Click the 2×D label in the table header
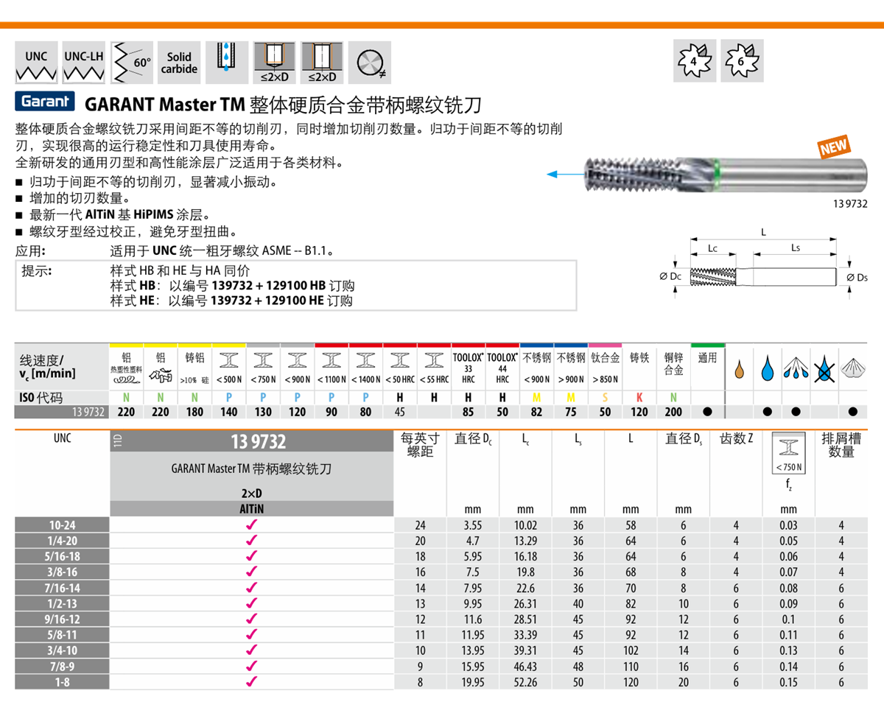This screenshot has width=884, height=702. pyautogui.click(x=251, y=492)
